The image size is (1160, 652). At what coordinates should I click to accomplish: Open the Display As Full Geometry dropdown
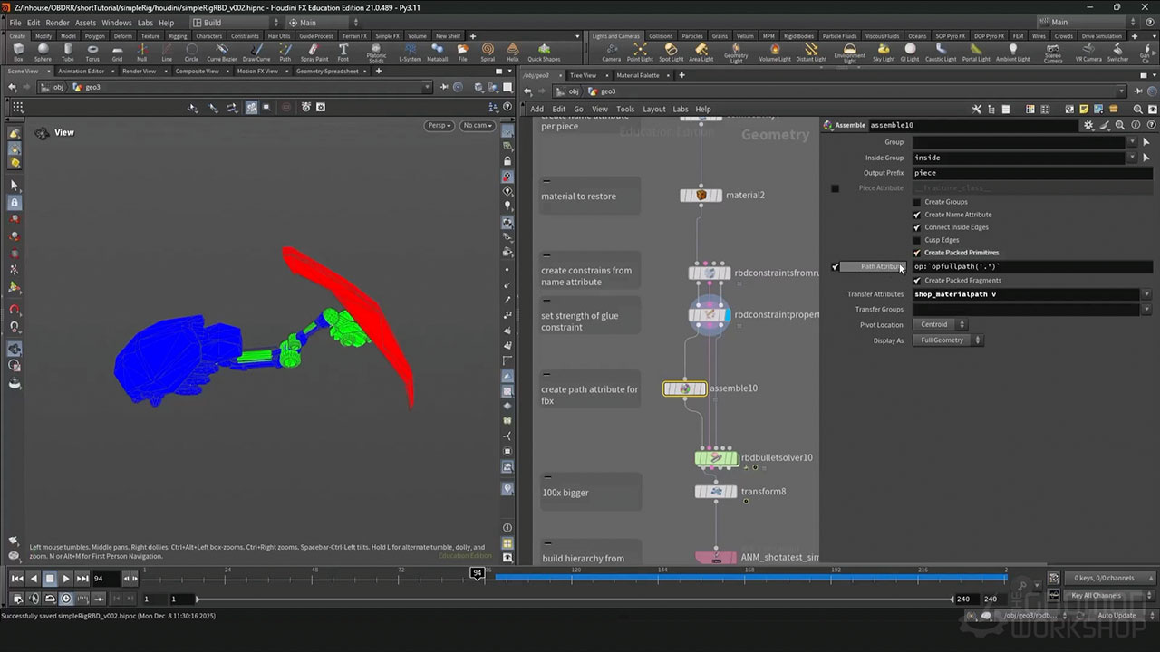tap(947, 340)
